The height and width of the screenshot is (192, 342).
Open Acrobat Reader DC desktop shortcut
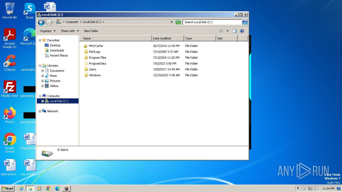10,38
